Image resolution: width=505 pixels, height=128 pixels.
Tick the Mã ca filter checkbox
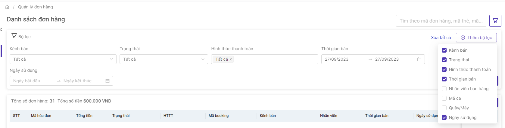[x=444, y=98]
